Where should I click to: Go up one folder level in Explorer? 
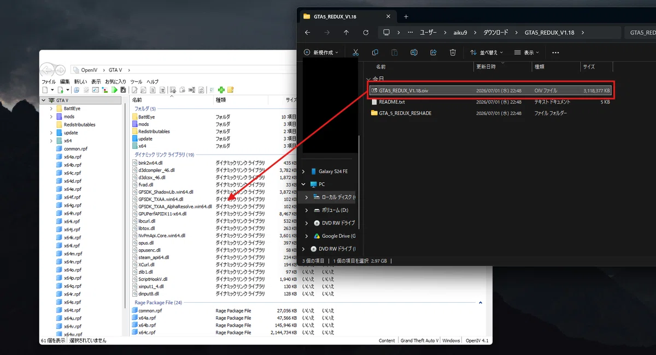coord(346,33)
